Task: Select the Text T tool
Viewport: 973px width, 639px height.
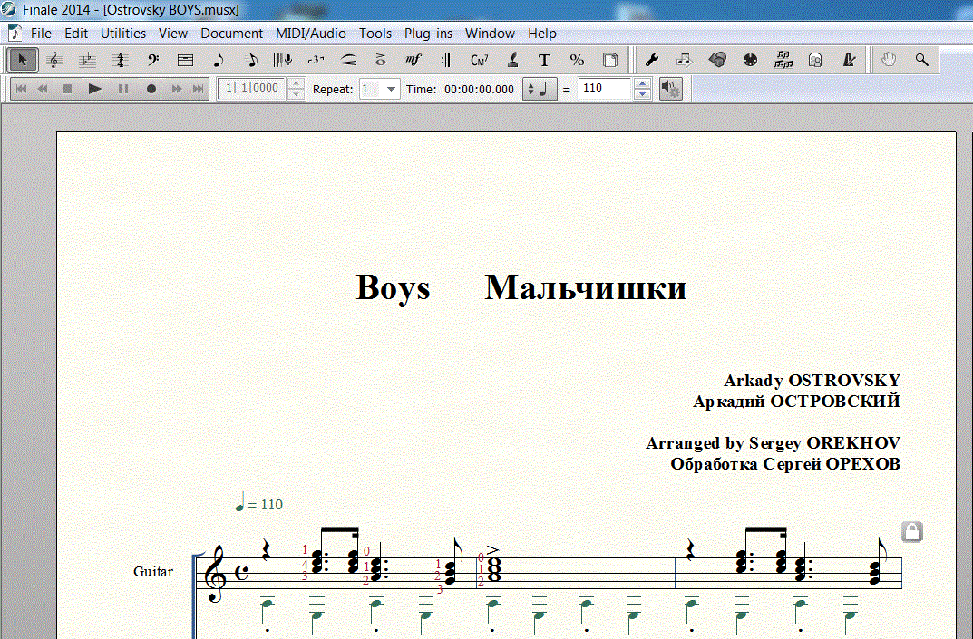Action: pyautogui.click(x=544, y=60)
